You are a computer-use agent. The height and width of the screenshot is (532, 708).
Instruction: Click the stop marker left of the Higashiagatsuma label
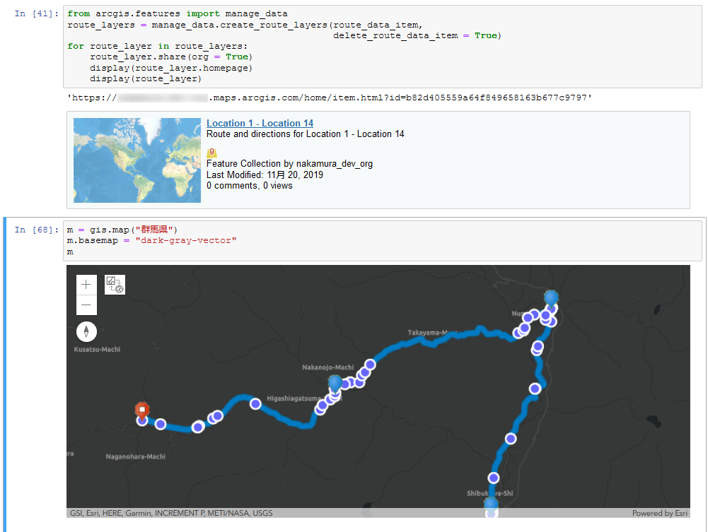(255, 403)
